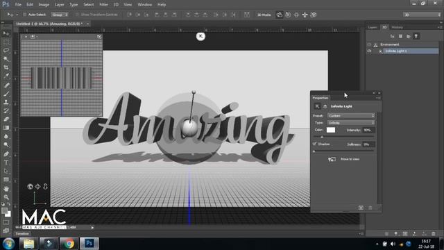Filter 3D panel by materials
Image resolution: width=444 pixels, height=250 pixels.
(x=409, y=36)
